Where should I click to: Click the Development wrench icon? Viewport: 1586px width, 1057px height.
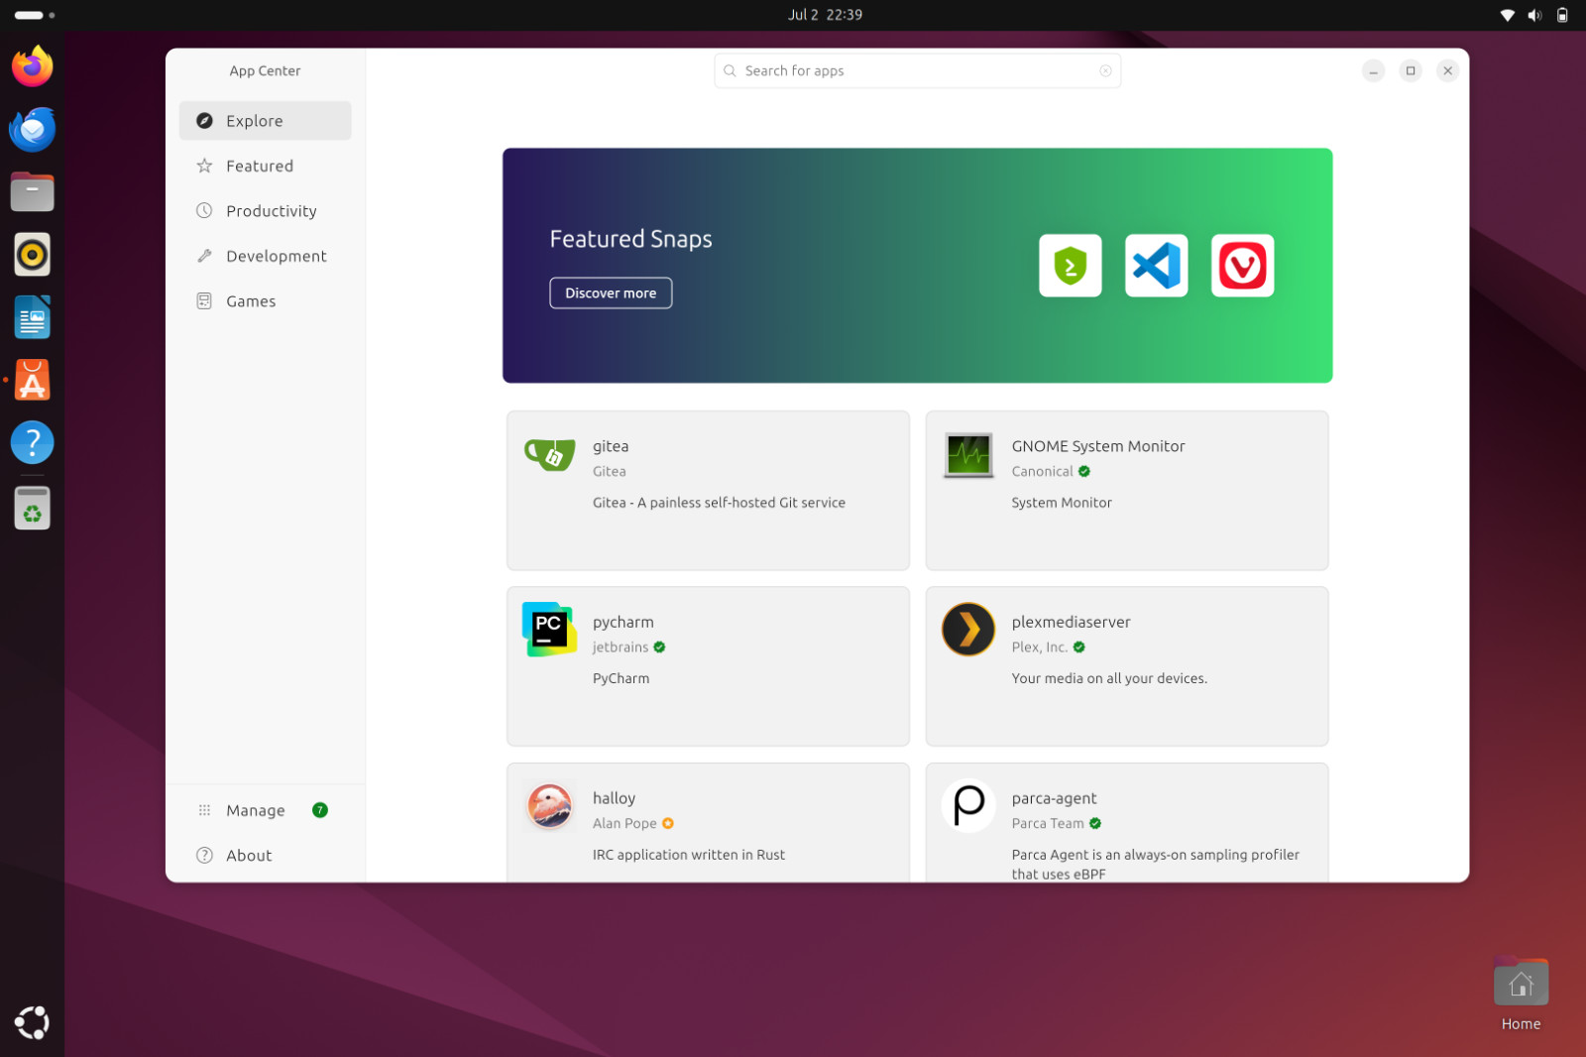tap(204, 256)
